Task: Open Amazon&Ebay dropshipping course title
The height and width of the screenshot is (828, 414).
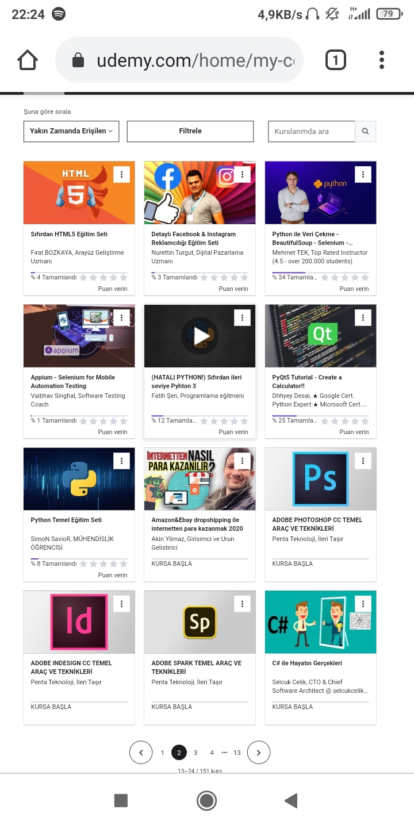Action: 197,524
